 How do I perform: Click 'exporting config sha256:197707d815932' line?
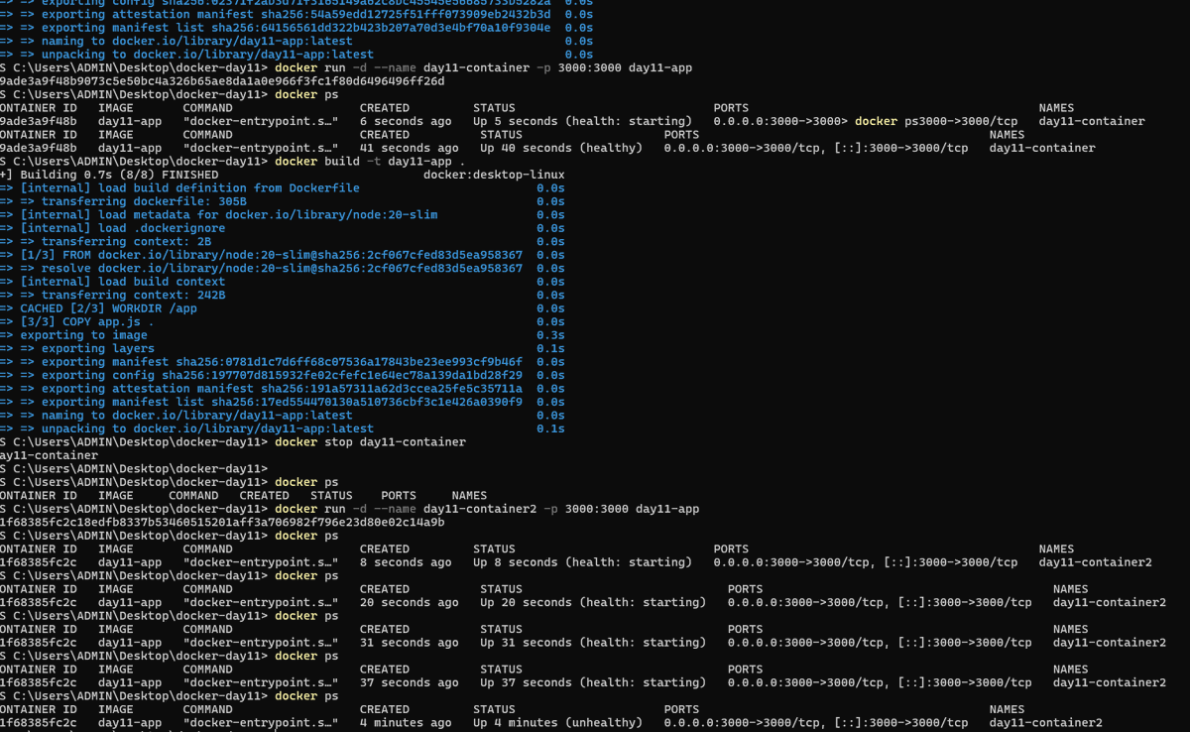(x=282, y=376)
